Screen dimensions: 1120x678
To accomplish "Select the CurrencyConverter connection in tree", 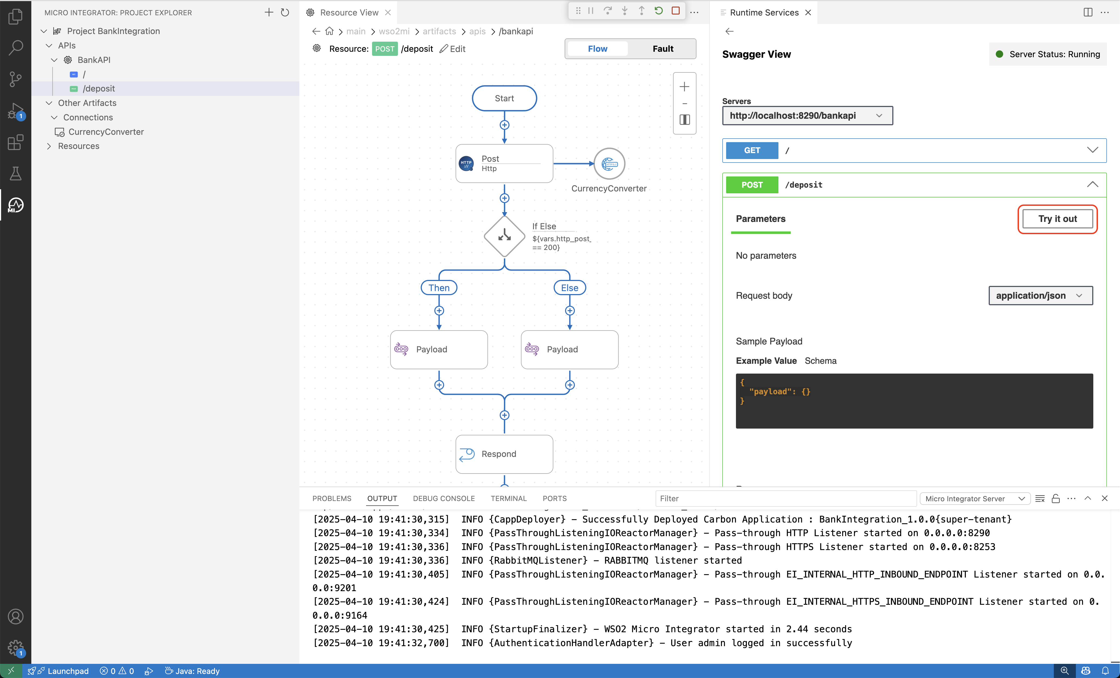I will tap(165, 132).
